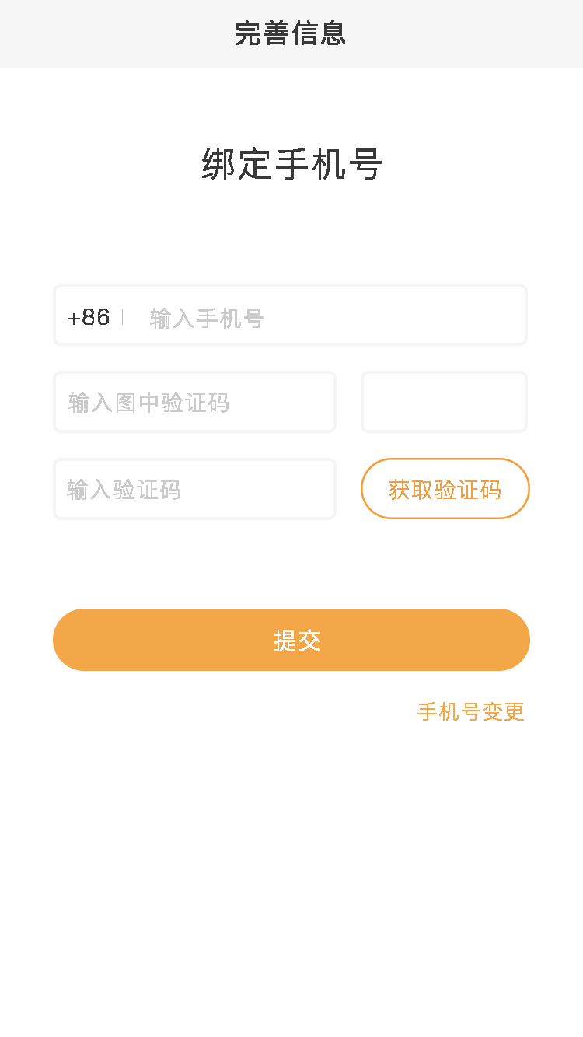This screenshot has width=583, height=1037.
Task: Click the 绑定手机号 heading
Action: [291, 165]
